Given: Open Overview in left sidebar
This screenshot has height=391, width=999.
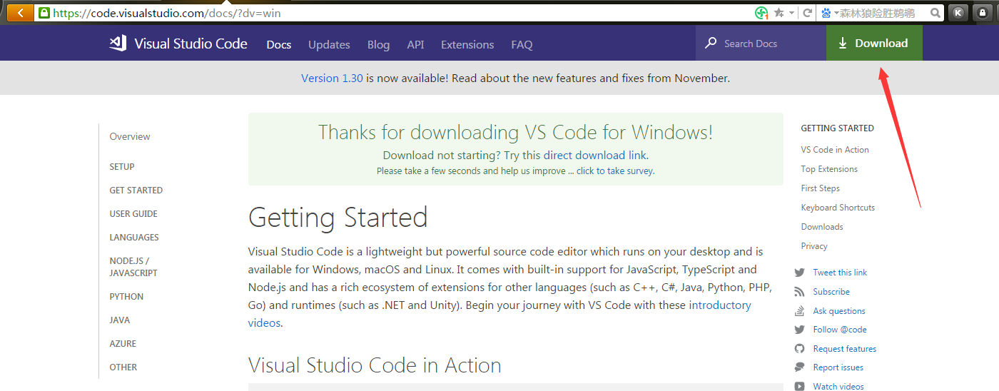Looking at the screenshot, I should pos(130,136).
